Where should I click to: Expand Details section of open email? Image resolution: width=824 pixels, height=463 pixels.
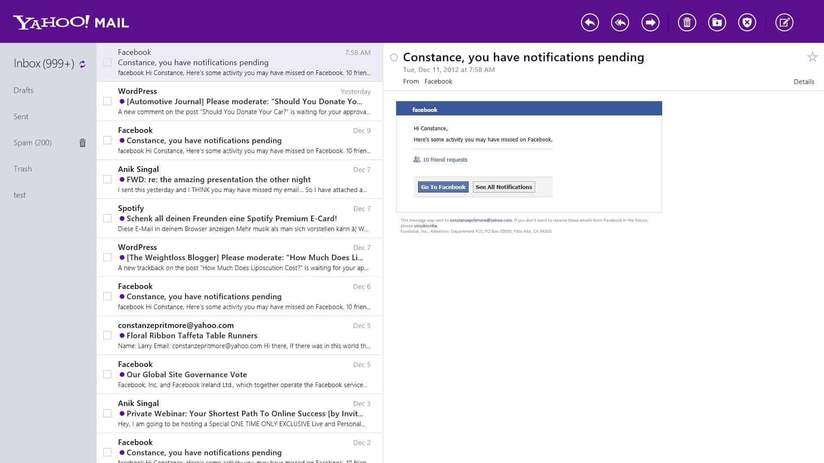804,81
